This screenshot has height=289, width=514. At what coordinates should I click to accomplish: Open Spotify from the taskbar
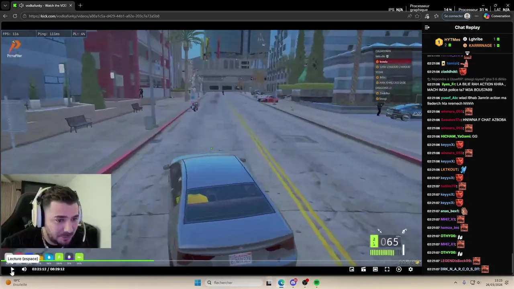coord(317,283)
